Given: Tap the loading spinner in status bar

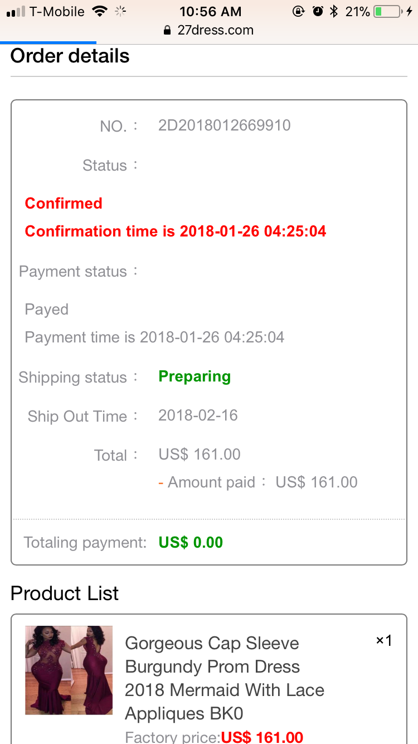Looking at the screenshot, I should point(120,11).
